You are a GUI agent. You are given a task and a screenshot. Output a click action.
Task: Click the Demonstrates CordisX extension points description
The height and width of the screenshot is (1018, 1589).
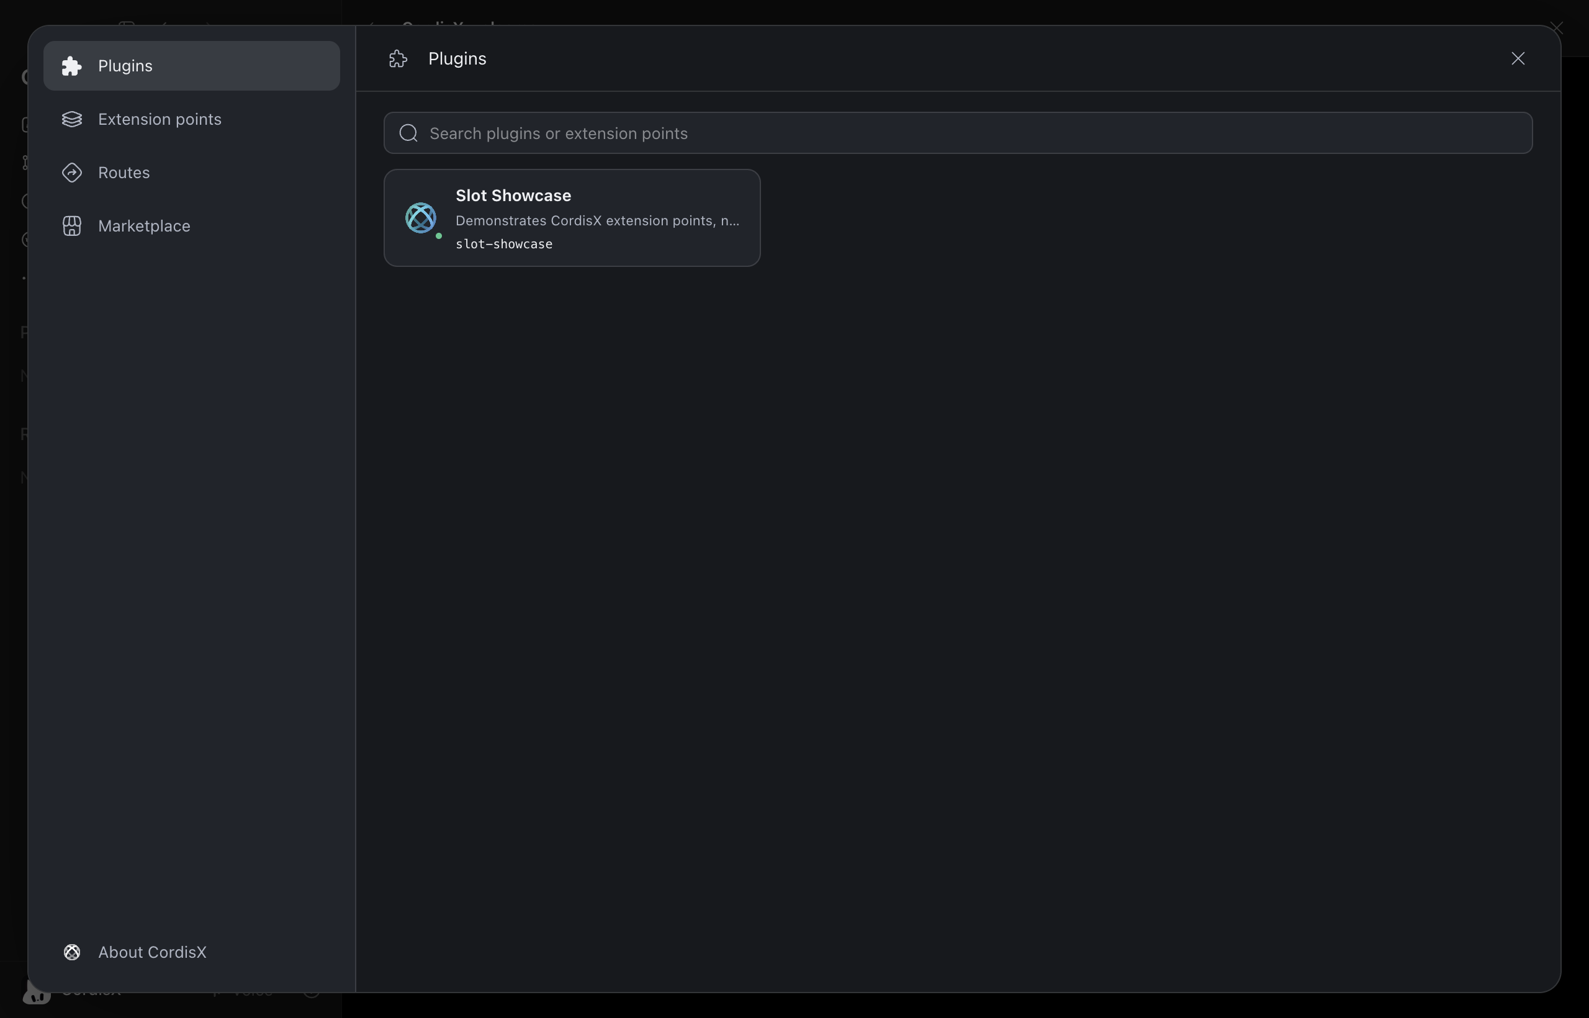tap(598, 221)
